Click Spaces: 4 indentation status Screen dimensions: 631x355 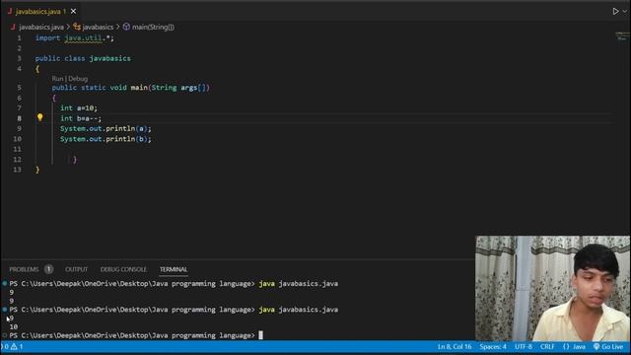pyautogui.click(x=493, y=346)
